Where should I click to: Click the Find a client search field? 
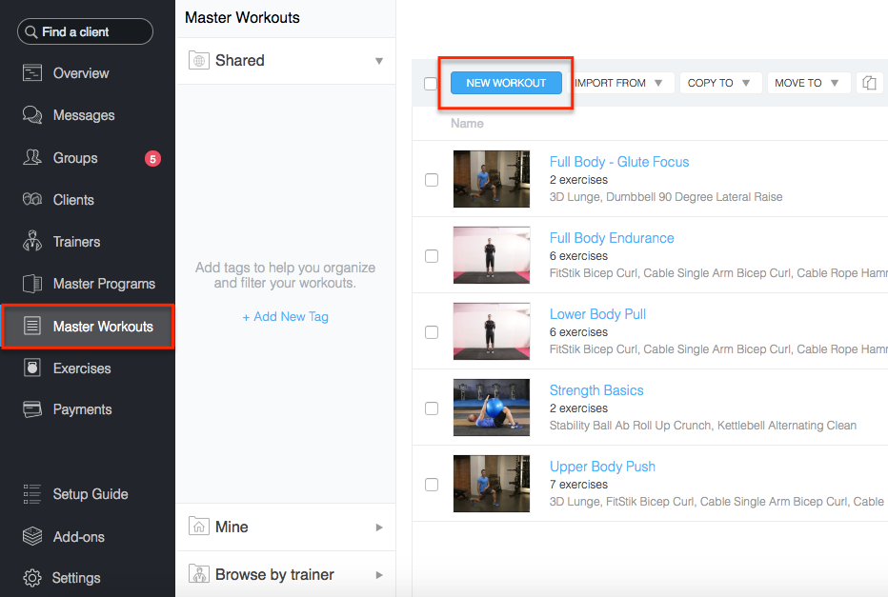(85, 31)
